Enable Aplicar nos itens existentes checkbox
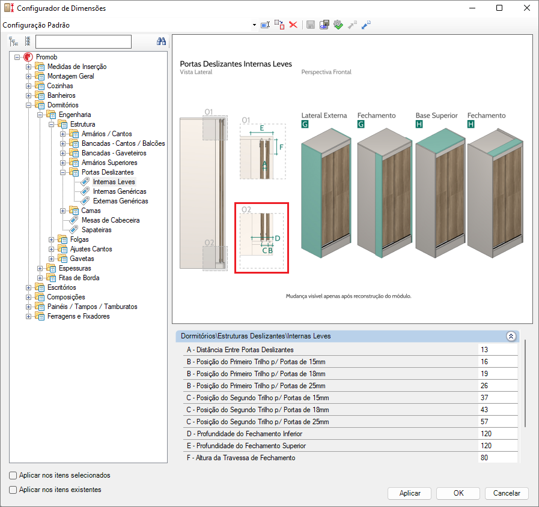 point(13,490)
